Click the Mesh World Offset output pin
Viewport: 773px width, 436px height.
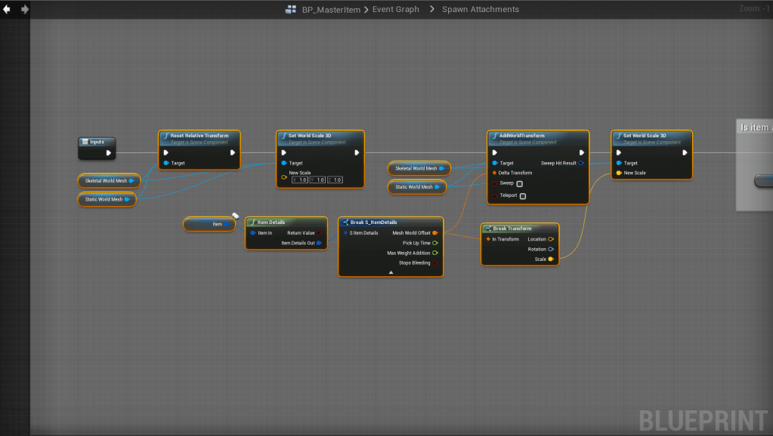[x=435, y=233]
